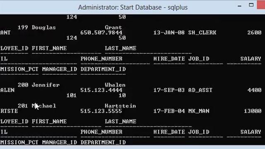Minimize the sqlplus window
The image size is (265, 149).
tap(239, 6)
